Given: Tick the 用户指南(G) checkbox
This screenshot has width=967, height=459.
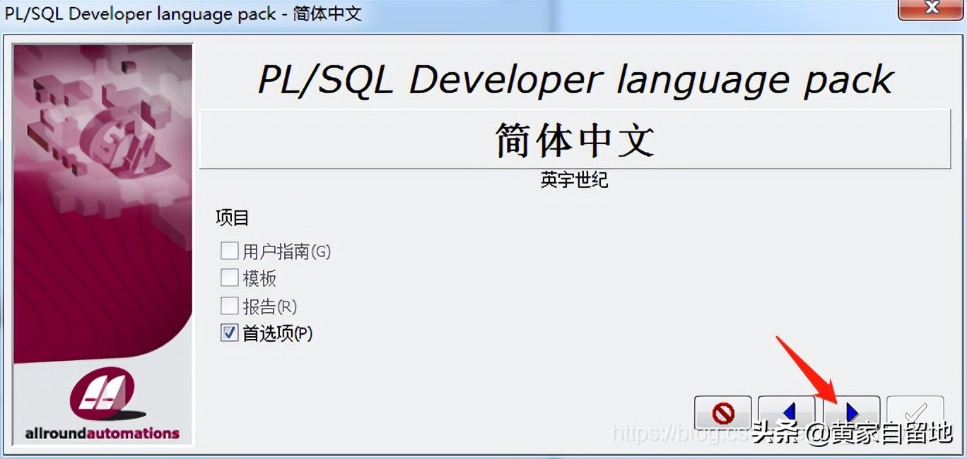Looking at the screenshot, I should 230,251.
